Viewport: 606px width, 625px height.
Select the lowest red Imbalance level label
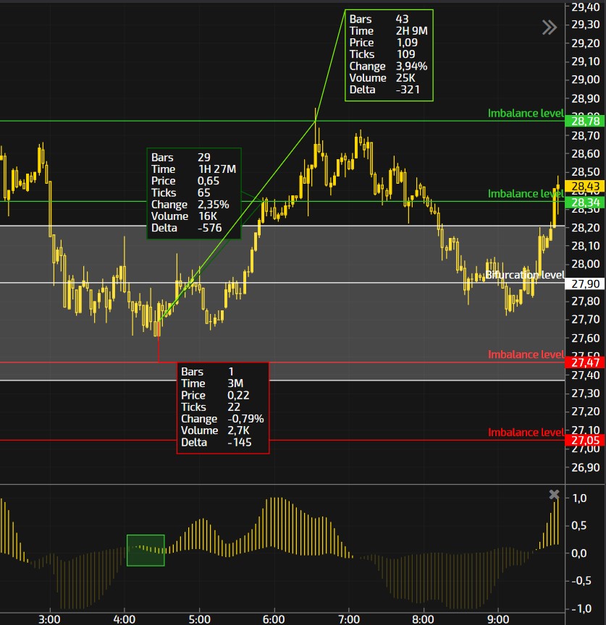point(525,433)
